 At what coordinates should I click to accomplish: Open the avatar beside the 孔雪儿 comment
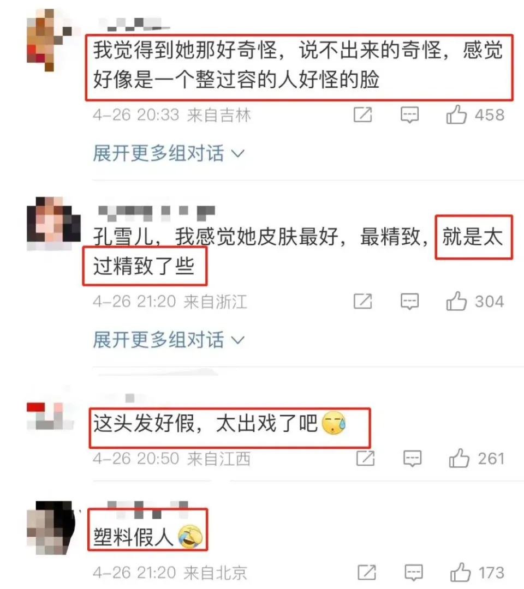pyautogui.click(x=53, y=223)
